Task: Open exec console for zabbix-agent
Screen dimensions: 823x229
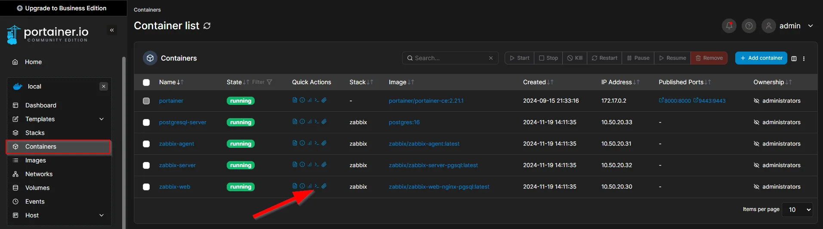Action: [x=317, y=143]
